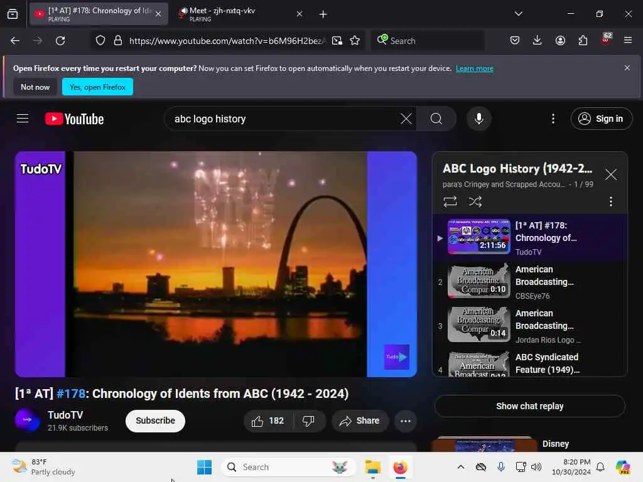Start voice search with microphone button
This screenshot has width=643, height=482.
click(478, 119)
